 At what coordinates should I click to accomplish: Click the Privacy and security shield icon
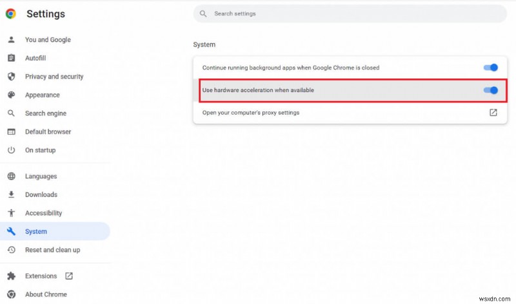click(11, 77)
